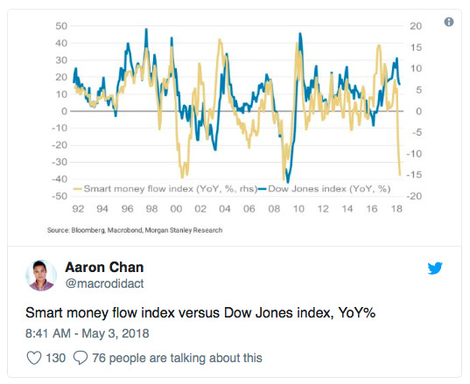Click the 18 year marker on x-axis
The image size is (470, 384).
coord(396,209)
